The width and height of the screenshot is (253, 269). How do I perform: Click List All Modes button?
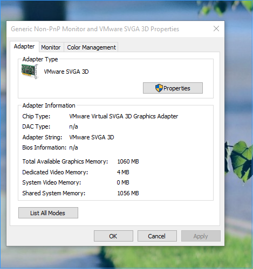[48, 213]
